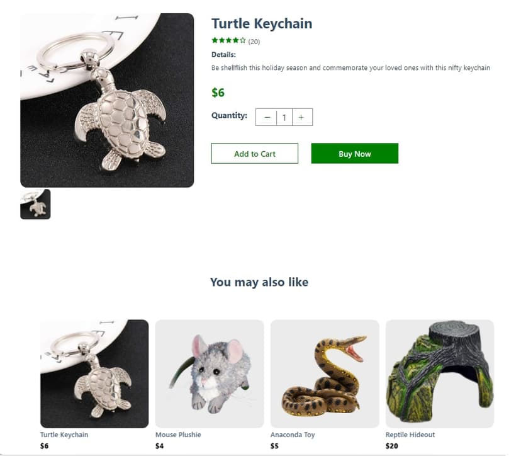This screenshot has width=521, height=456.
Task: Click the main turtle keychain product image
Action: pyautogui.click(x=107, y=100)
